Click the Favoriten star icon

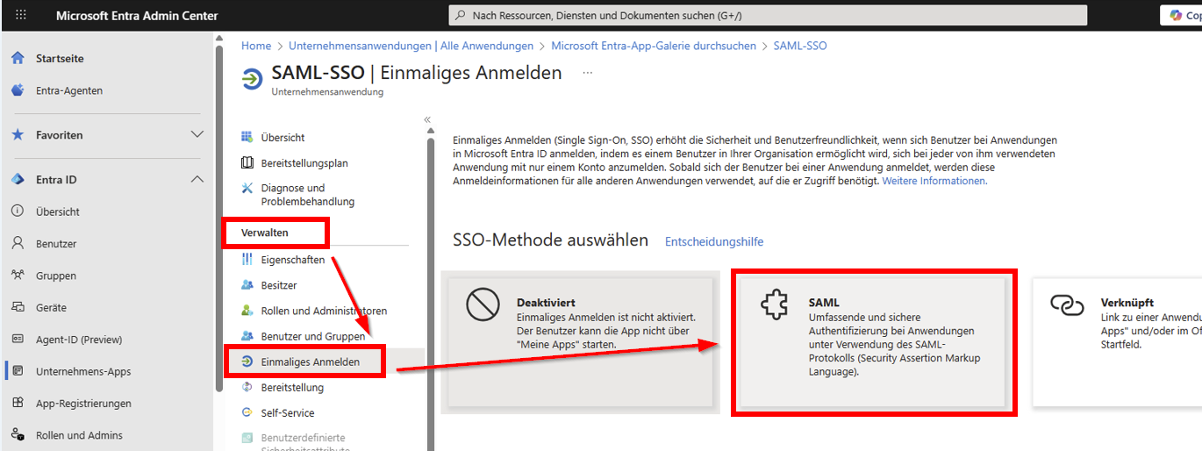click(18, 135)
